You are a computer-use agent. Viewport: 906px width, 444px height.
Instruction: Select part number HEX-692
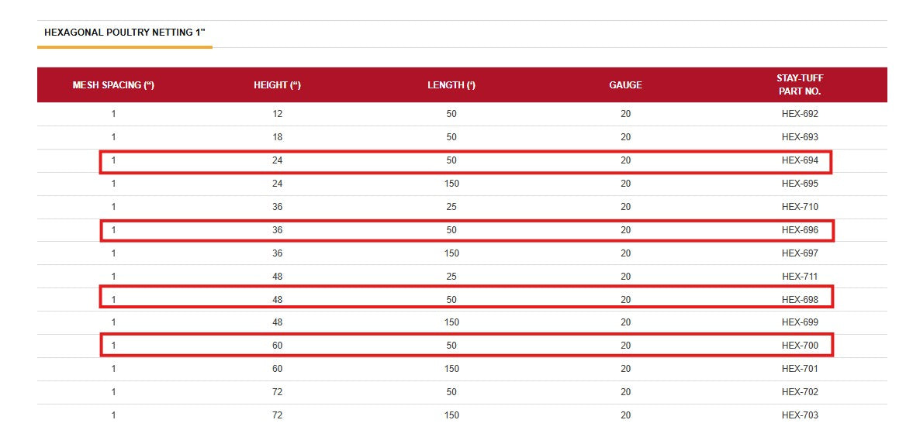(x=800, y=114)
